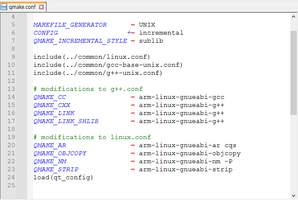The width and height of the screenshot is (298, 200).
Task: Click QMAKE_OBJCOPY variable
Action: (60, 153)
